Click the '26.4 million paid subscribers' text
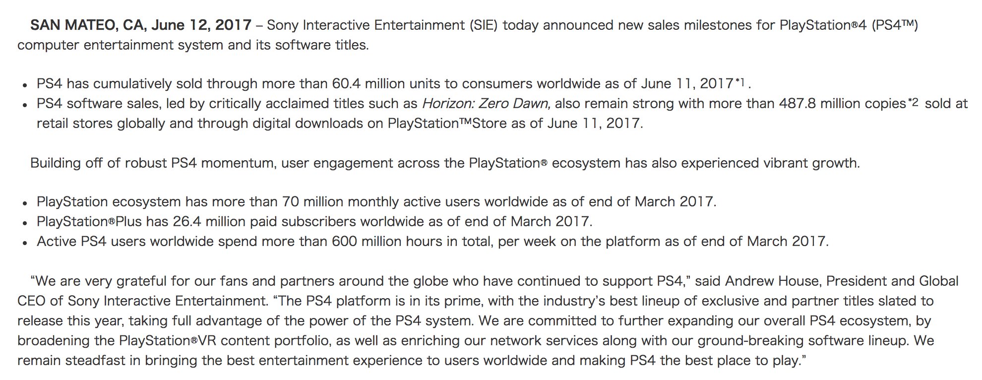 [265, 222]
